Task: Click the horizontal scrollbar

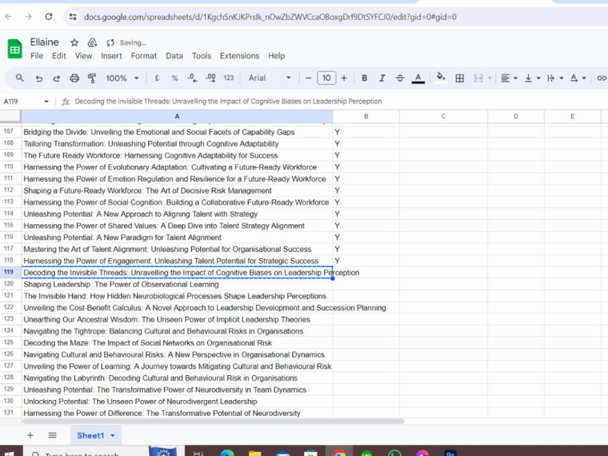Action: click(x=213, y=421)
